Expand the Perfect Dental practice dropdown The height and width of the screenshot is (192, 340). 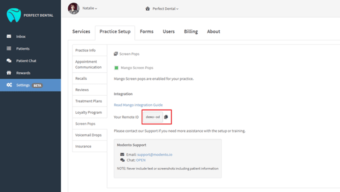[x=165, y=9]
